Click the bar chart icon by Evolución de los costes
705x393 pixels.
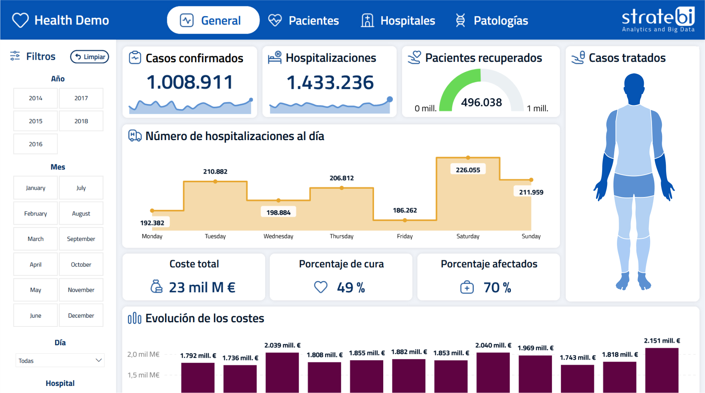click(x=134, y=318)
